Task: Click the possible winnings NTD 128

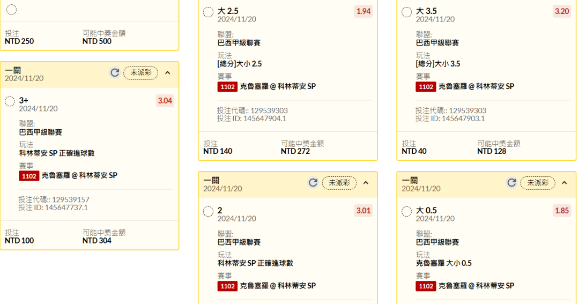Action: tap(492, 151)
